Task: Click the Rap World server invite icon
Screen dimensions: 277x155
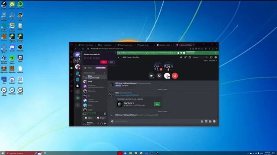Action: point(120,104)
